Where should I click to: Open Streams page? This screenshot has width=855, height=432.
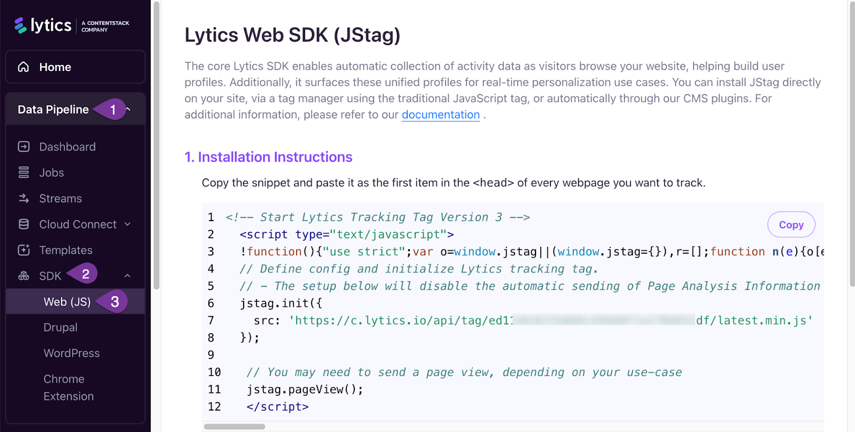[x=60, y=199]
